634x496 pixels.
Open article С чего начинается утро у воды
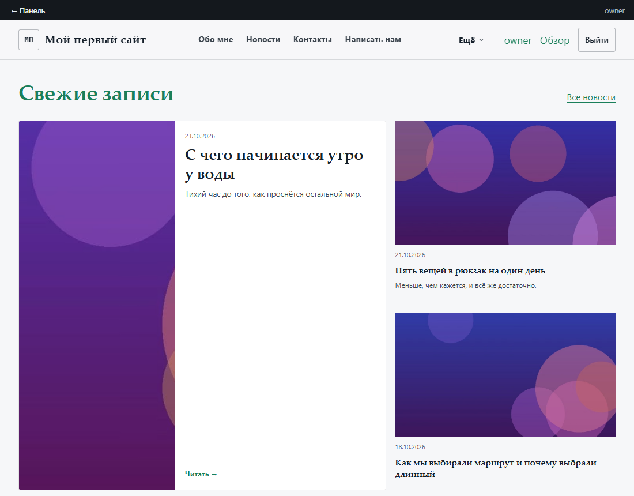pyautogui.click(x=274, y=164)
